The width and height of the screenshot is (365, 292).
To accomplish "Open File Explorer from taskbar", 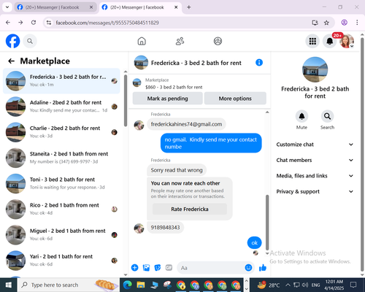I will click(x=141, y=285).
